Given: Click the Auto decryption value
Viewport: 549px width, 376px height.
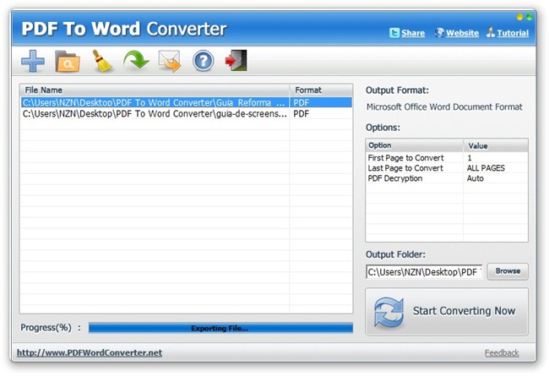Looking at the screenshot, I should click(476, 178).
